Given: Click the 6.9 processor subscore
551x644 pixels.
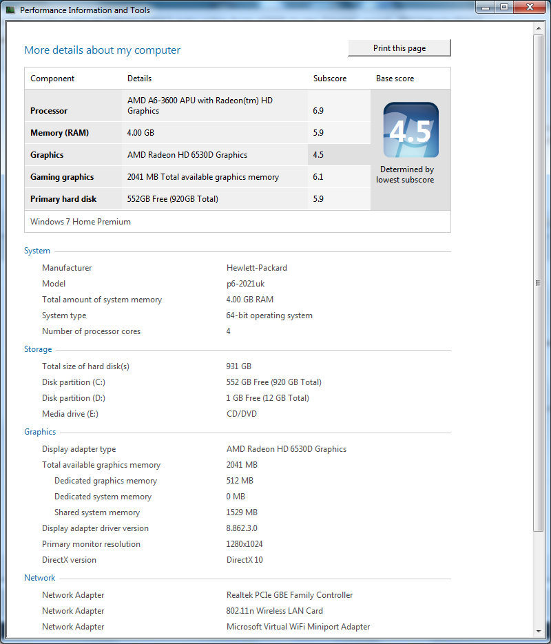Looking at the screenshot, I should pos(318,111).
